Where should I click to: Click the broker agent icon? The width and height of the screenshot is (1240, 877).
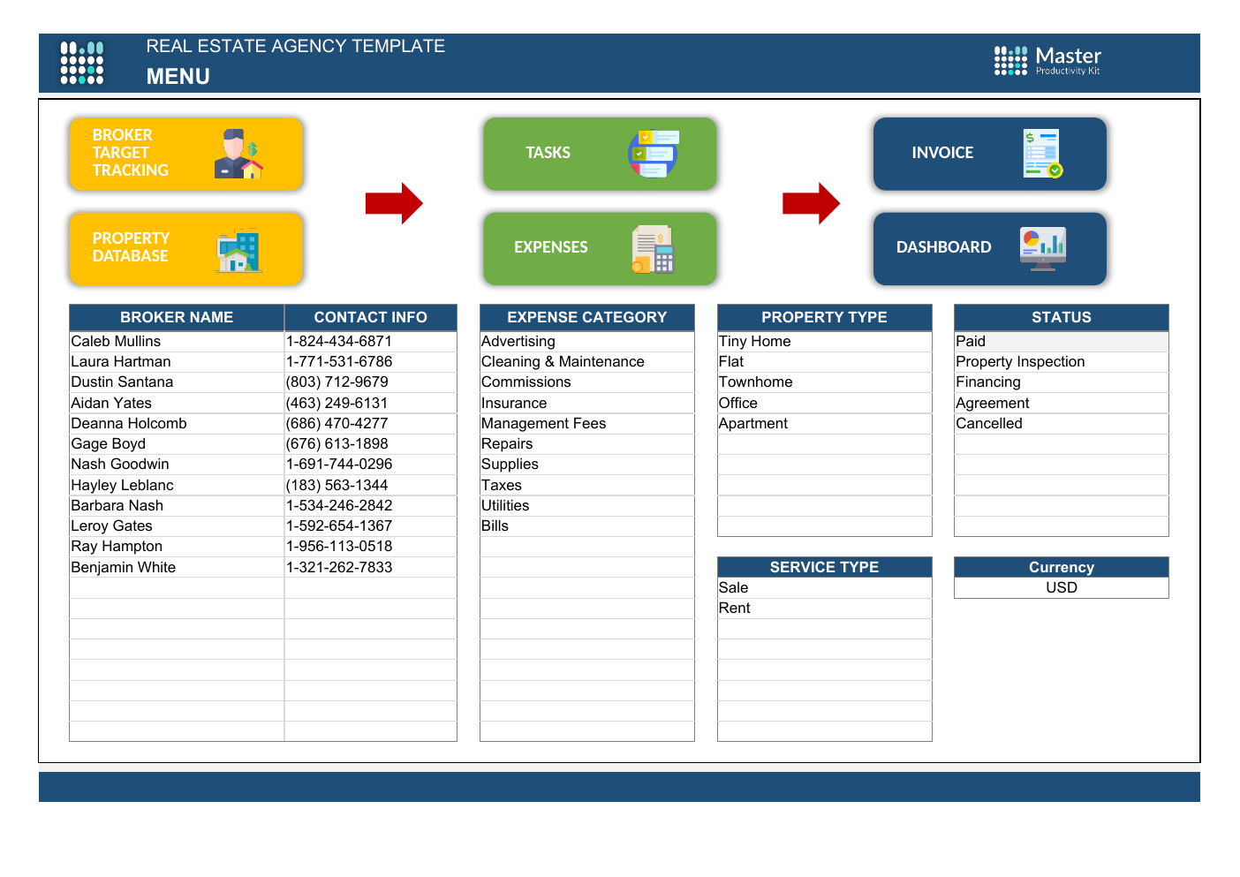(x=239, y=154)
